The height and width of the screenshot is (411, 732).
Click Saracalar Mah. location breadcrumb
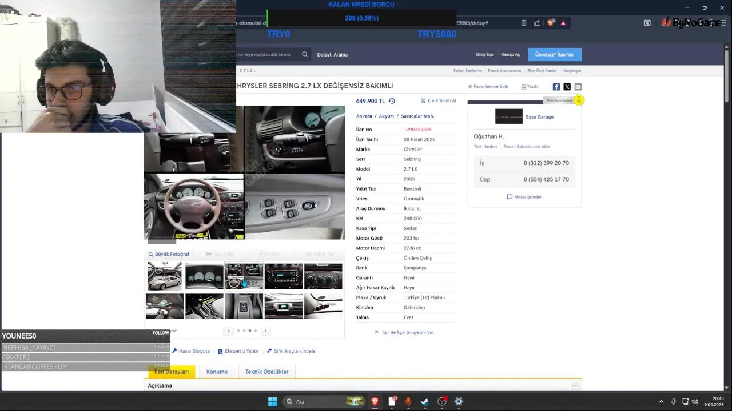pos(417,116)
